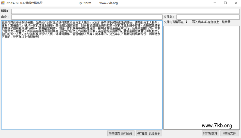Click the 命令 command input field

pos(87,17)
